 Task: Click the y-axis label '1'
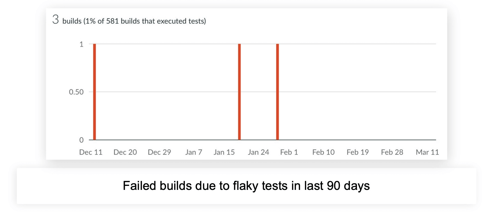(x=81, y=44)
